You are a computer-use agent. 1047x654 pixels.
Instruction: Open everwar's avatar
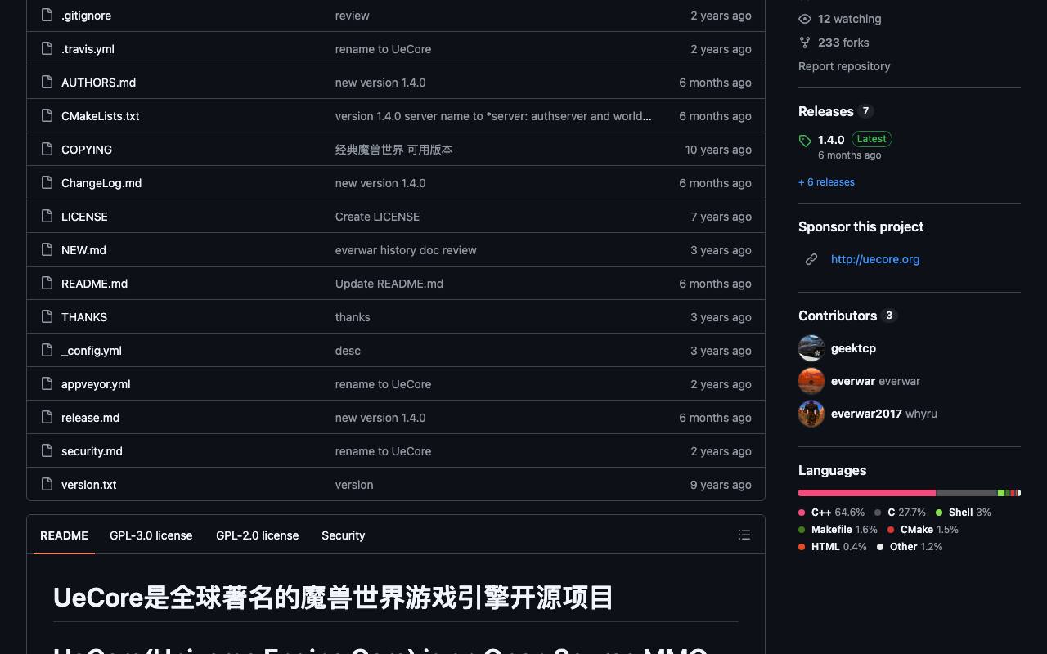(x=811, y=381)
